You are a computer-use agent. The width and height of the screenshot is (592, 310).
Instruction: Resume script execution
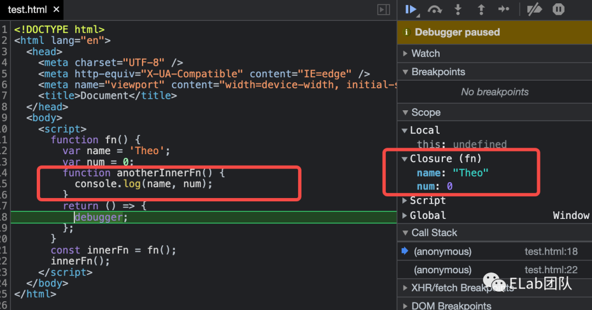[x=412, y=9]
